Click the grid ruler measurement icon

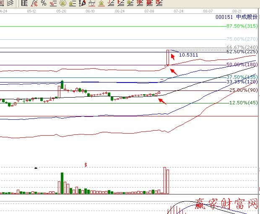(x=25, y=3)
